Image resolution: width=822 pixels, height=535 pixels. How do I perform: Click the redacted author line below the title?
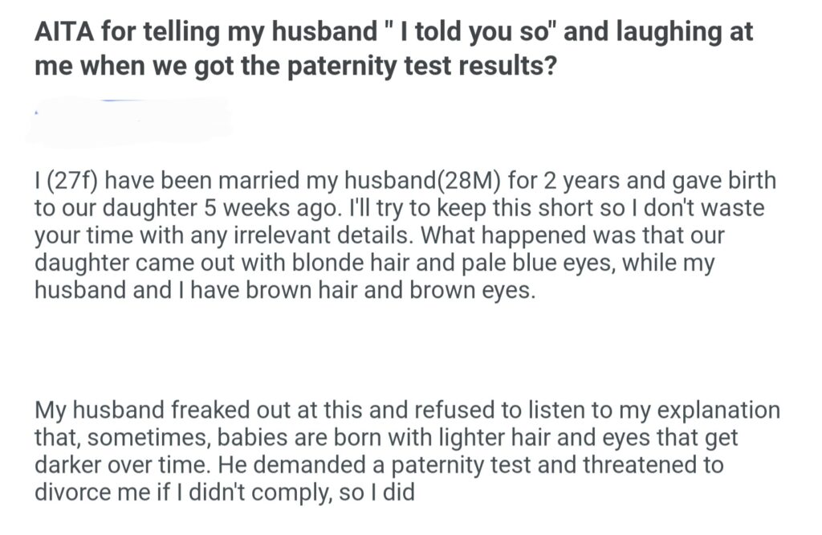(x=128, y=120)
